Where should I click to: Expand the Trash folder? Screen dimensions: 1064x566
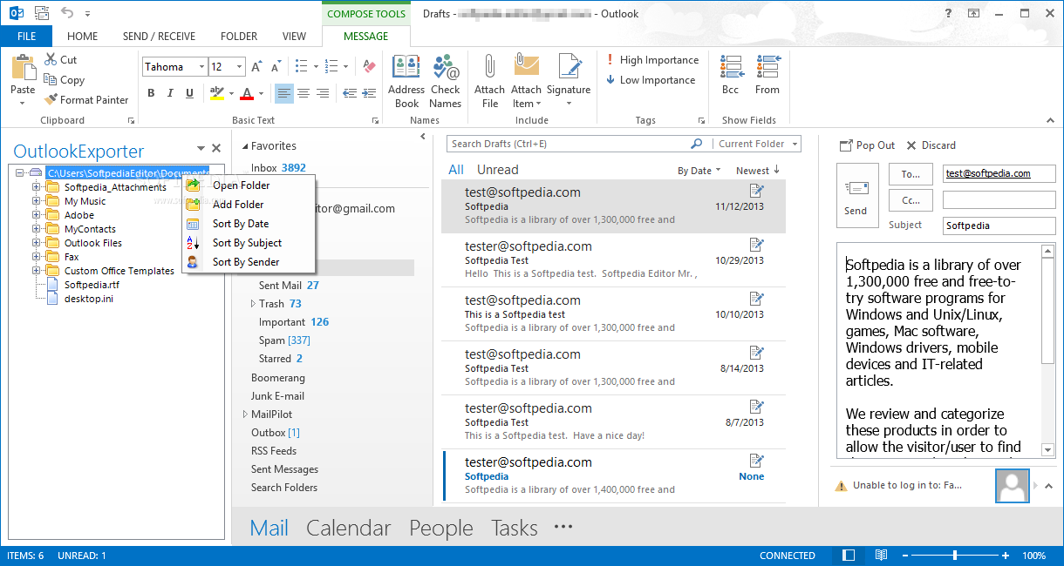(253, 304)
